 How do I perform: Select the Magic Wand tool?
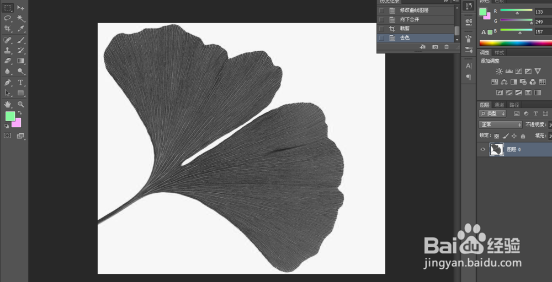(x=21, y=18)
